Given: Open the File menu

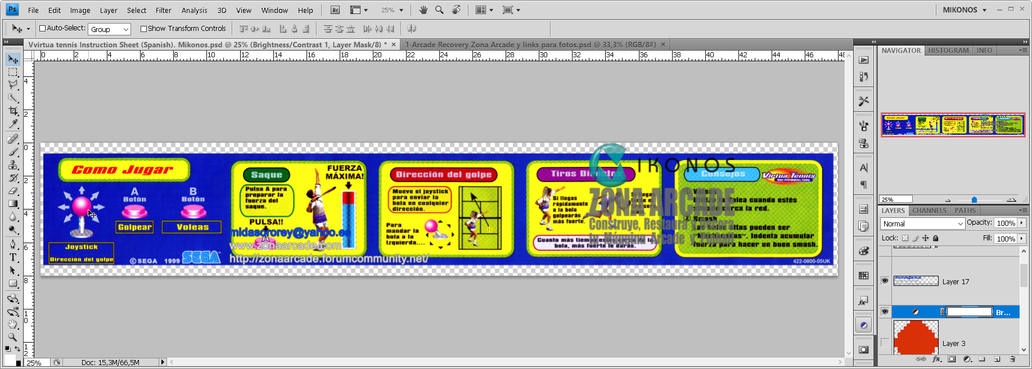Looking at the screenshot, I should click(x=33, y=10).
